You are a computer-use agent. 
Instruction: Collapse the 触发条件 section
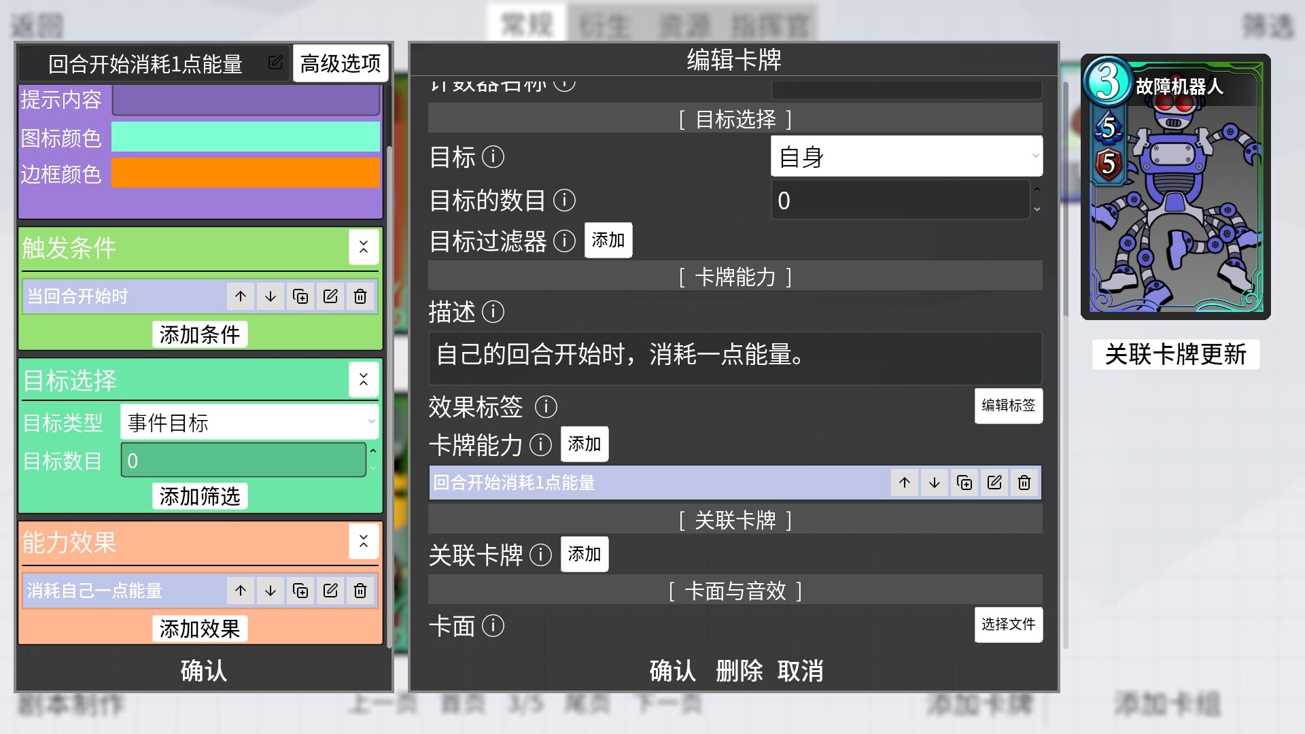(364, 247)
